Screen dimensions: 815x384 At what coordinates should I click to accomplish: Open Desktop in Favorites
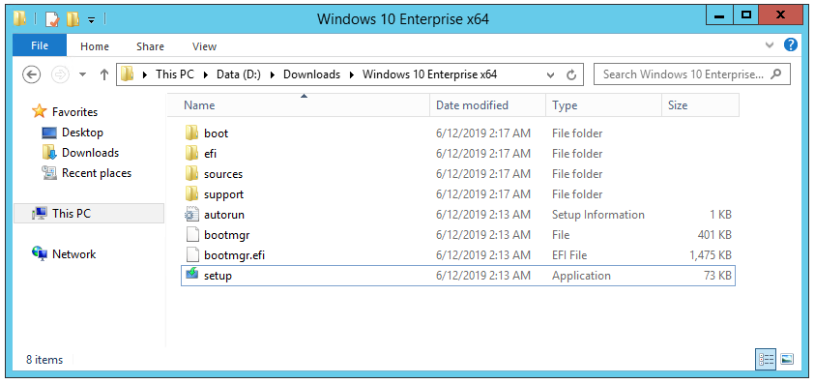[82, 133]
